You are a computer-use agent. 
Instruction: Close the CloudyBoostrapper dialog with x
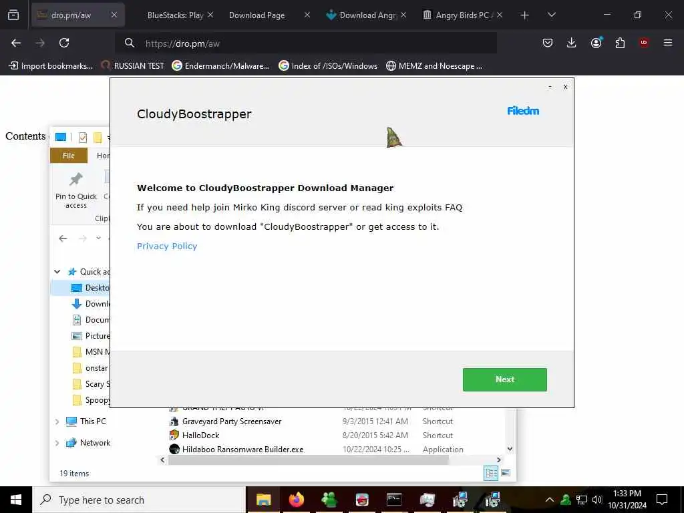(x=565, y=87)
